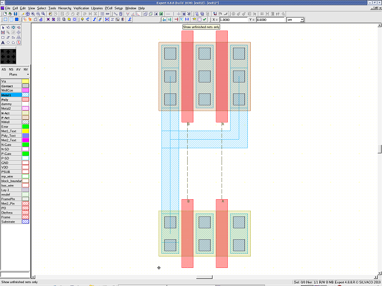Click the Save file icon in toolbar

pos(15,14)
